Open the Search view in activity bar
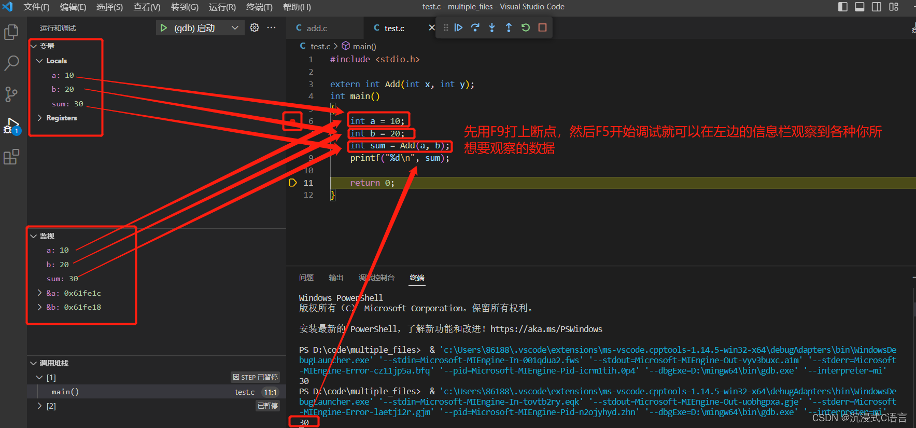 click(11, 63)
